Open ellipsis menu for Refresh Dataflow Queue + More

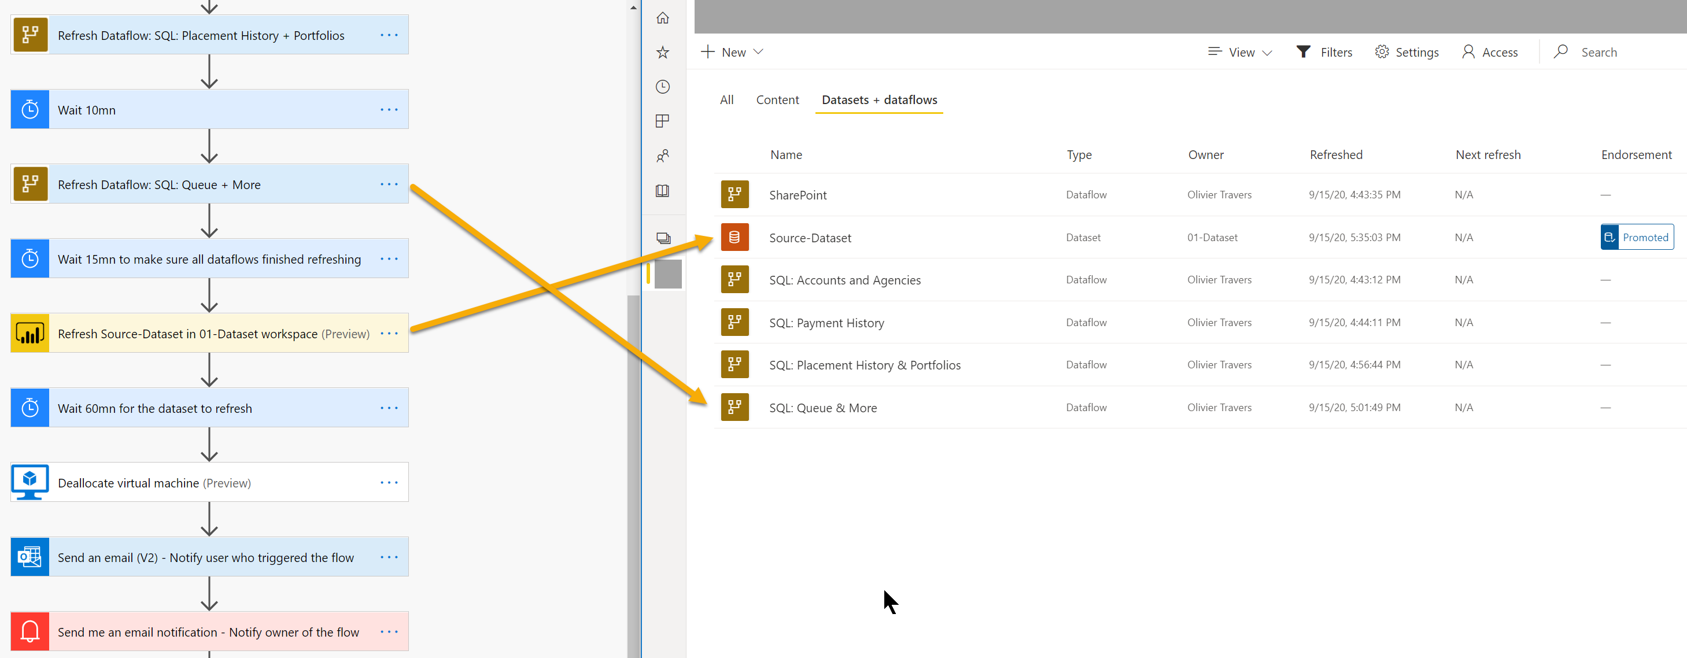click(x=389, y=184)
